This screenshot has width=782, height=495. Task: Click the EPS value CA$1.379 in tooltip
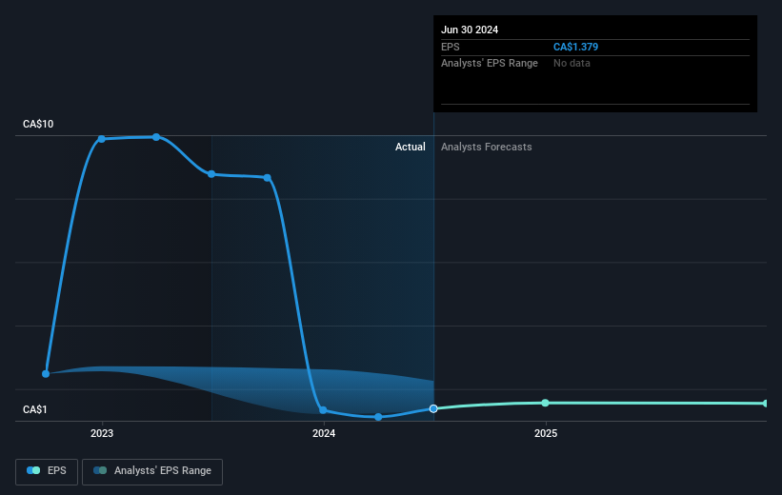[x=575, y=47]
